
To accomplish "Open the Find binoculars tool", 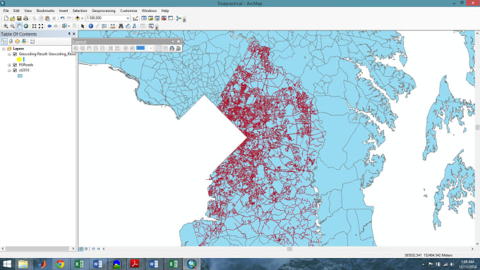I will (121, 26).
